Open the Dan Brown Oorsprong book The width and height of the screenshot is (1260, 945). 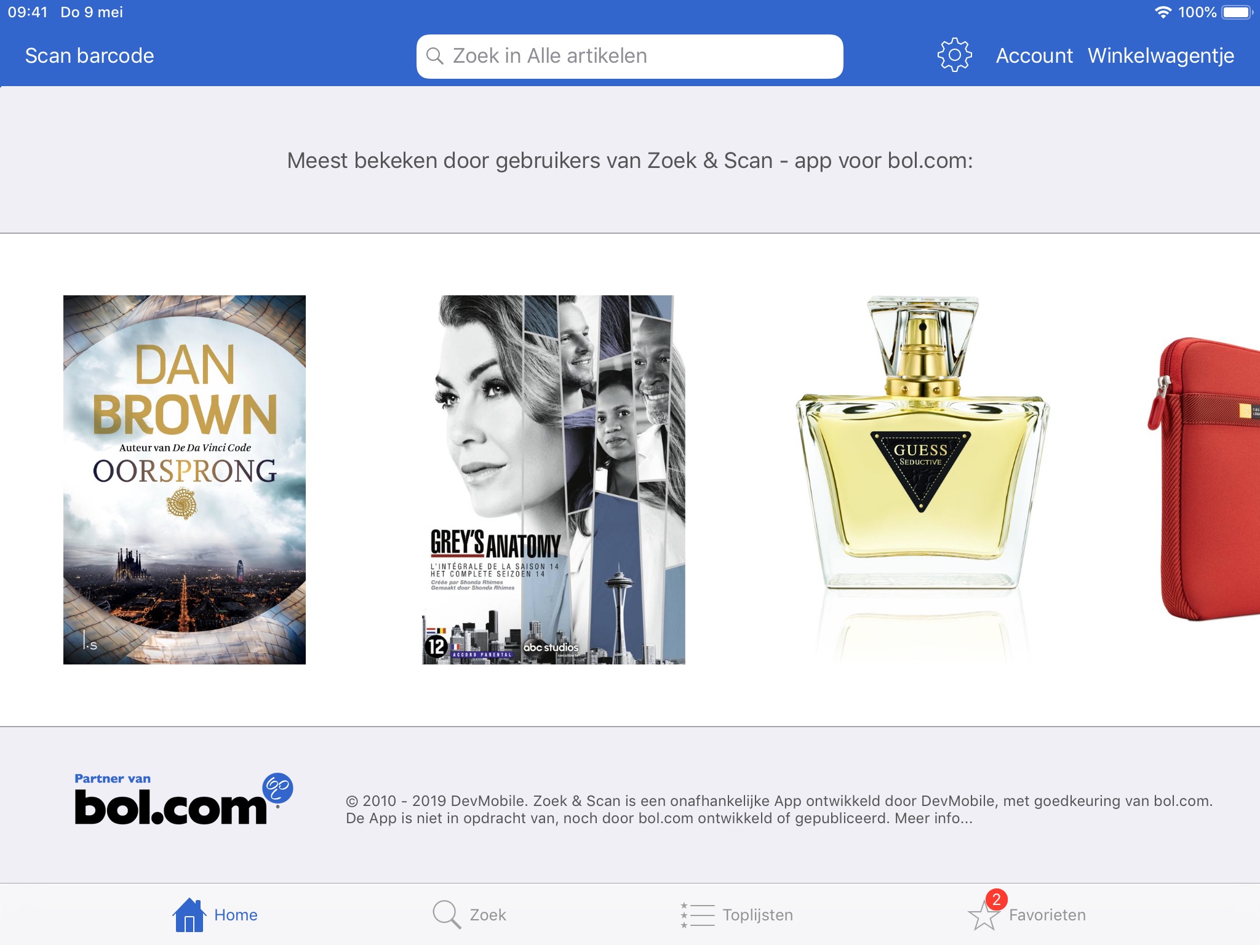click(185, 479)
